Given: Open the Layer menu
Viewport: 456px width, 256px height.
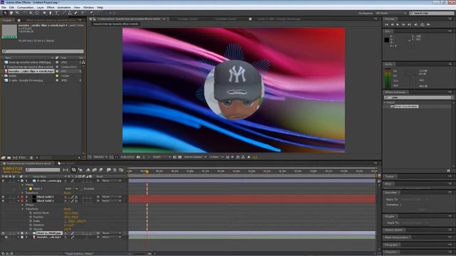Looking at the screenshot, I should tap(40, 7).
